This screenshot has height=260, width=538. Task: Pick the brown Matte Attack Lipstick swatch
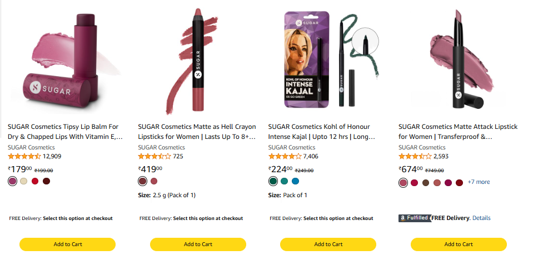426,182
